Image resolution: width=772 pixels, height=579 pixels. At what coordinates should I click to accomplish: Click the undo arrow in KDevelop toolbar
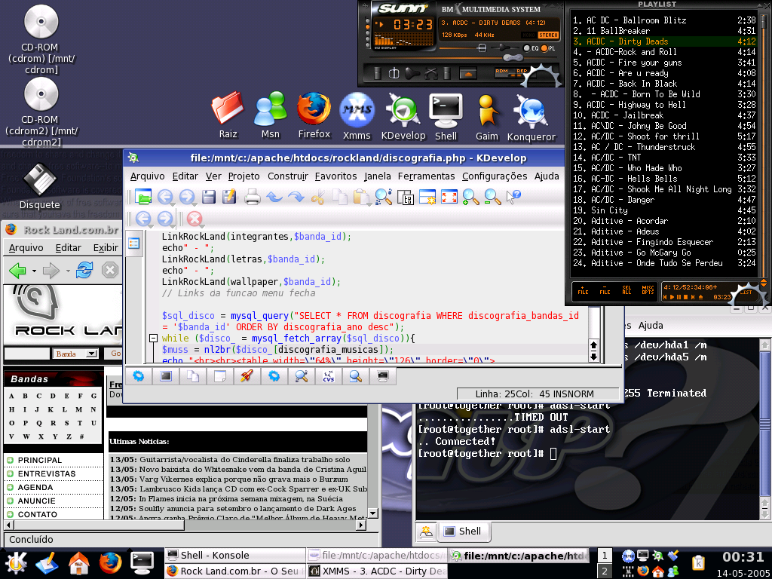[274, 197]
